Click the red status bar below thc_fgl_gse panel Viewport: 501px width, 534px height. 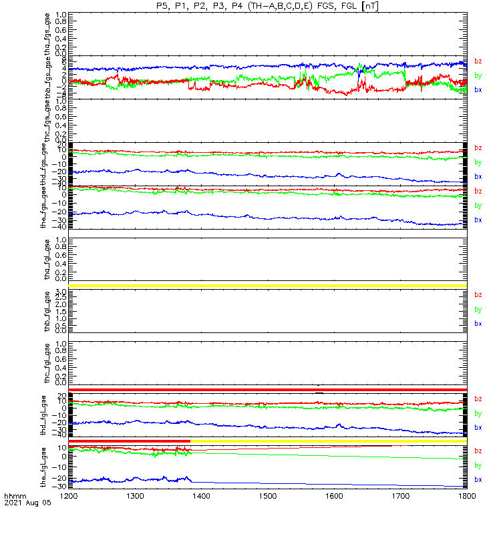268,390
